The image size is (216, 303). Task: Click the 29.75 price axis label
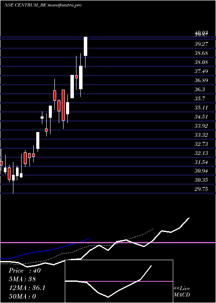201,189
